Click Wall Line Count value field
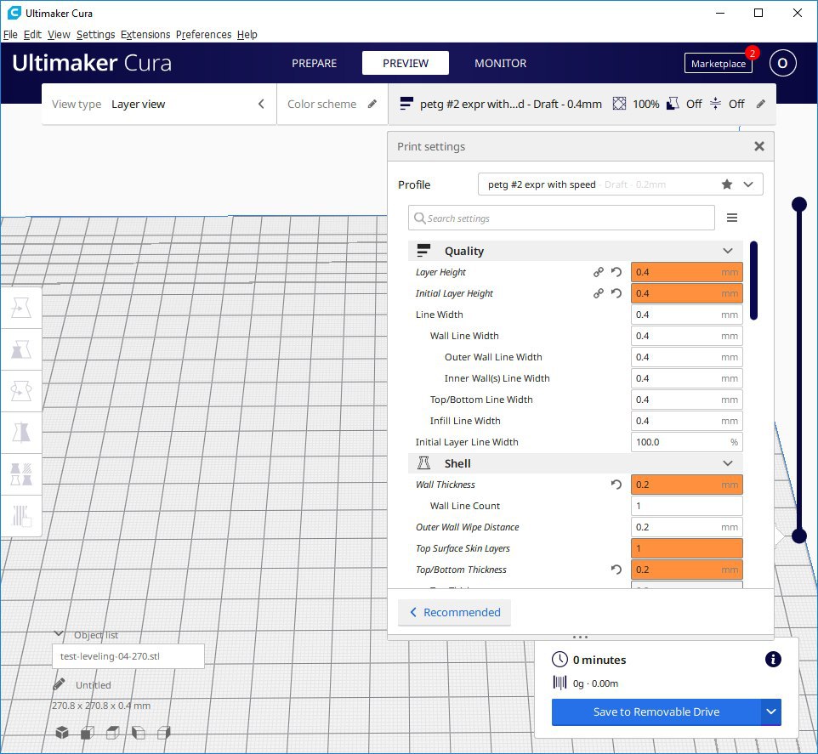This screenshot has height=754, width=818. pos(686,506)
